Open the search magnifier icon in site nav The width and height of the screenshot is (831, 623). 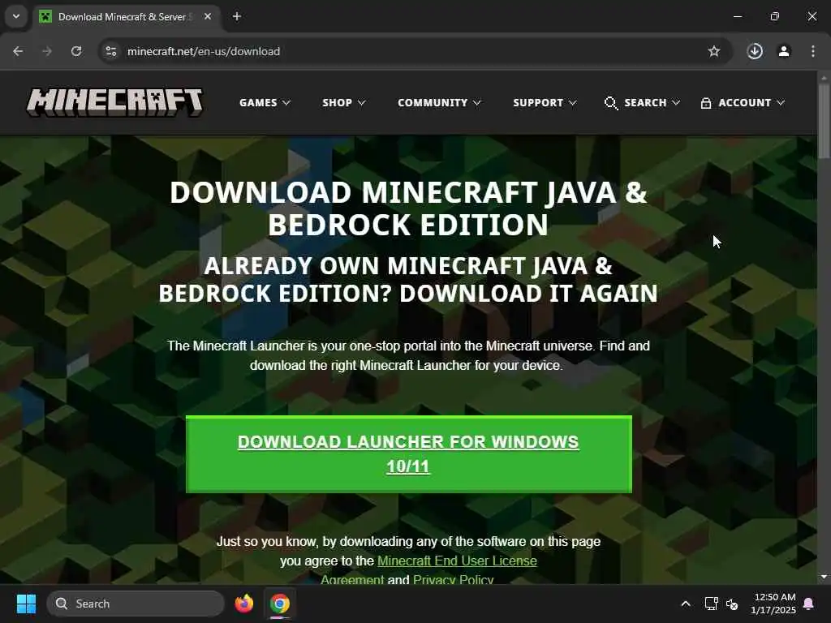[x=610, y=103]
